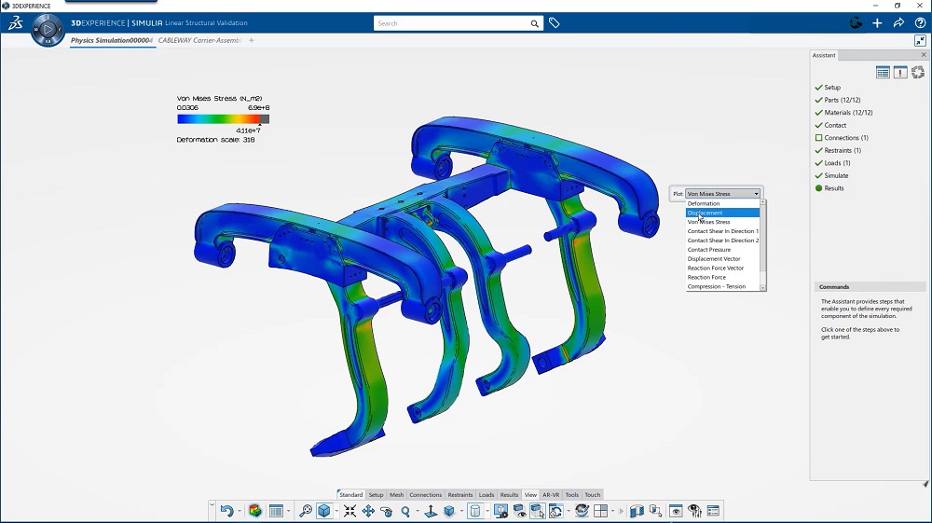Click the Assistant table view icon
Viewport: 932px width, 523px height.
883,73
